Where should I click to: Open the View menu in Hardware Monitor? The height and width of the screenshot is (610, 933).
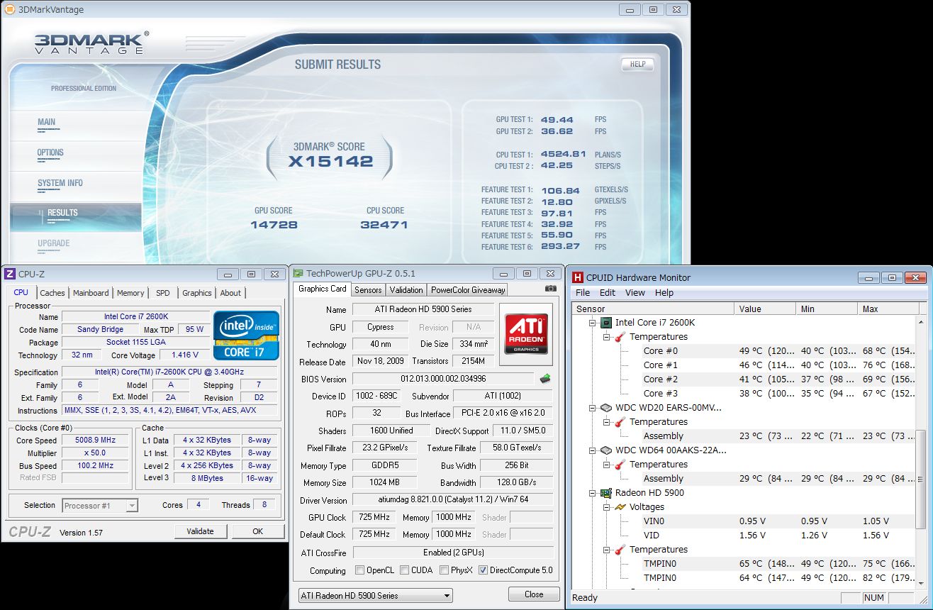pyautogui.click(x=635, y=292)
